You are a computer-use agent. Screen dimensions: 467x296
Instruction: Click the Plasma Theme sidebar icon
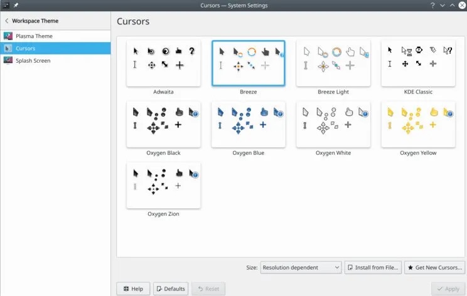coord(8,36)
